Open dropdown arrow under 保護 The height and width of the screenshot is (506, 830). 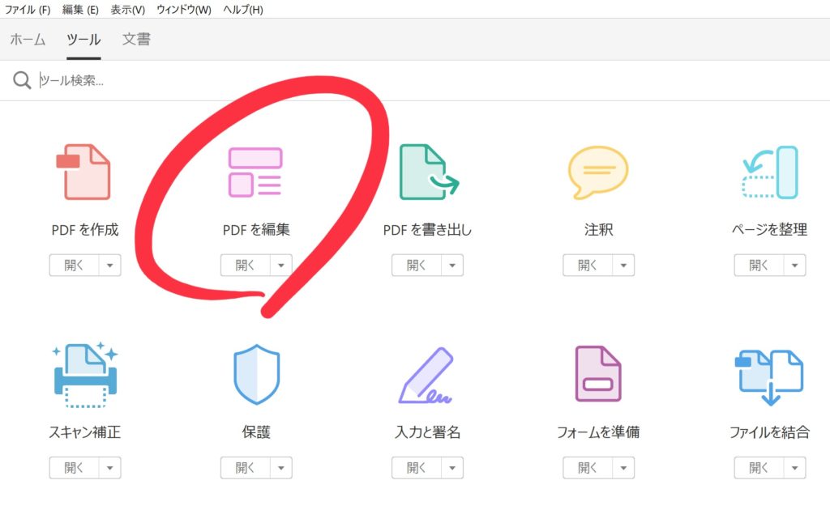point(281,468)
